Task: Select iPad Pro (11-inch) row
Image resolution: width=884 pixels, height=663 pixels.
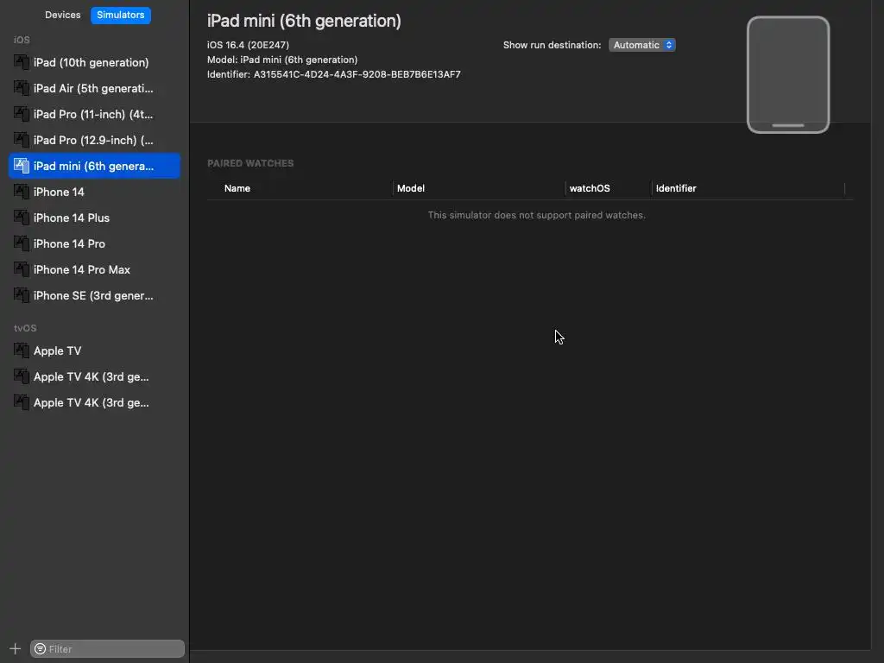Action: click(95, 114)
